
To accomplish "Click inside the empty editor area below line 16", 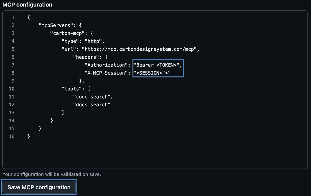I will coord(135,153).
